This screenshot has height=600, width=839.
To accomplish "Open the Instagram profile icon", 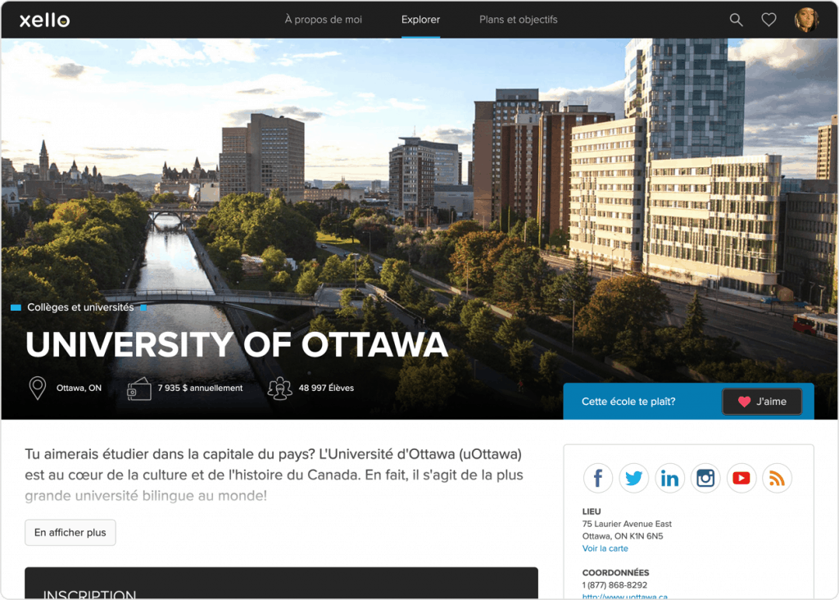I will pyautogui.click(x=705, y=478).
